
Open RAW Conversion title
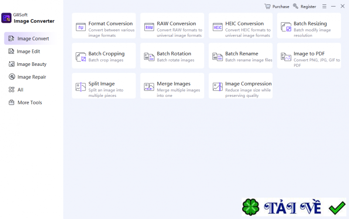176,24
